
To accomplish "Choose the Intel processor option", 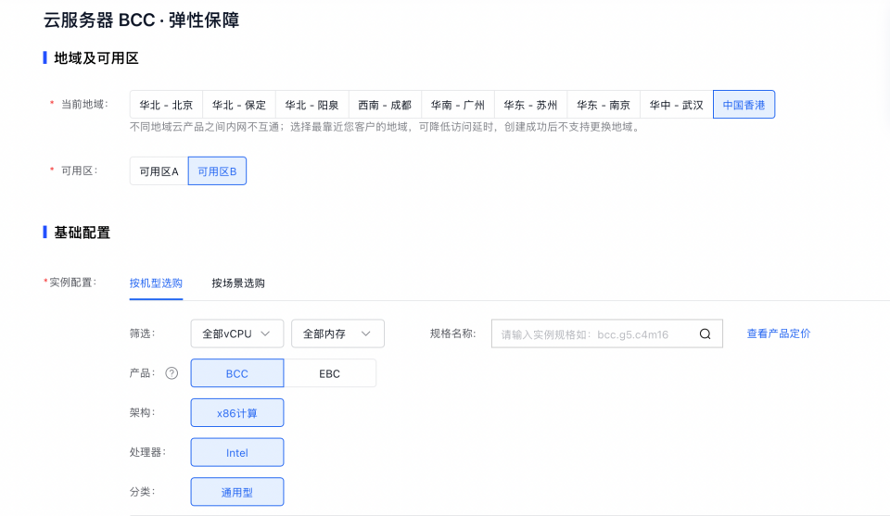I will point(237,452).
